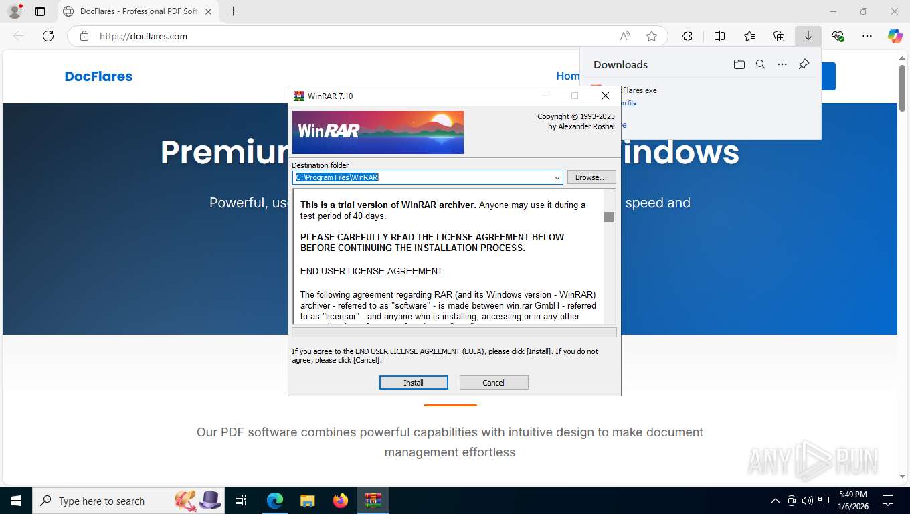This screenshot has width=910, height=514.
Task: Open the clock showing 5:49 PM
Action: point(853,501)
